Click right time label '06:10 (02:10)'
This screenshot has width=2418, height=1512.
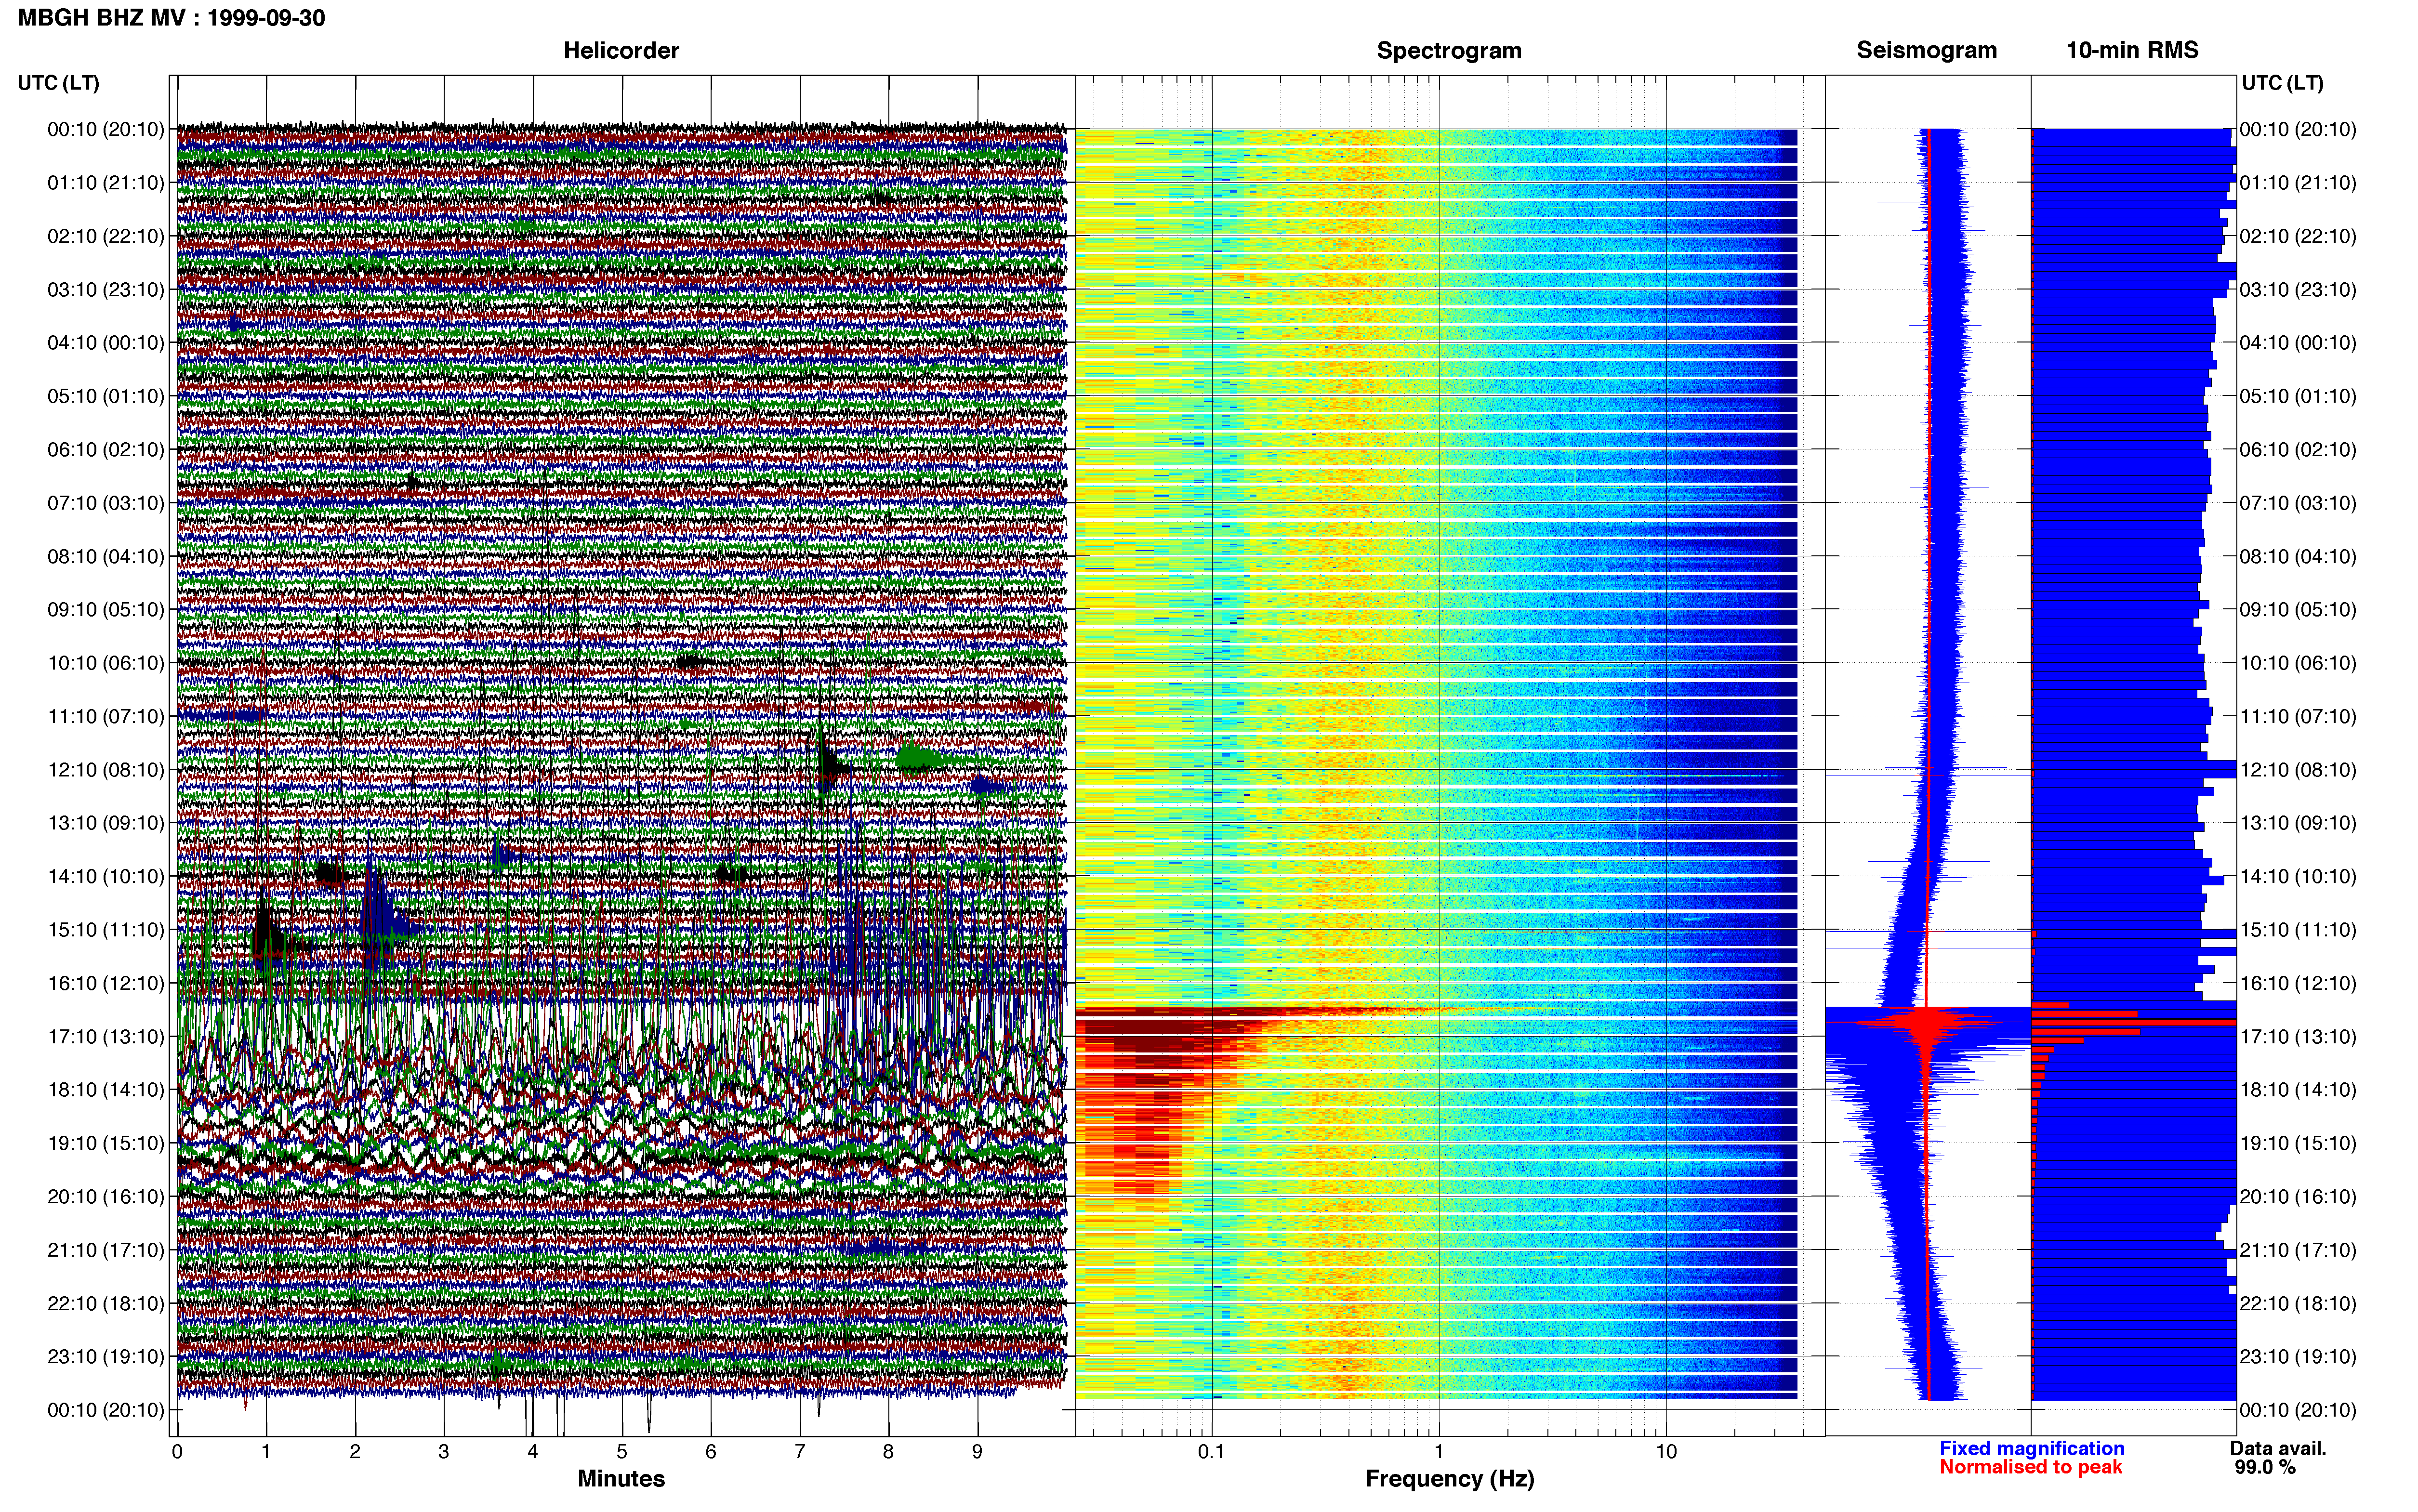coord(2298,450)
